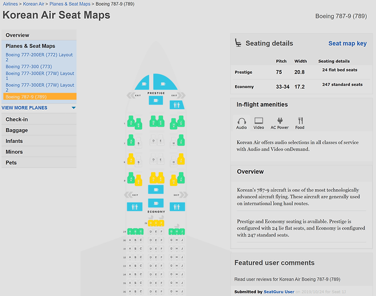Click the right exit arrow before Economy
The width and height of the screenshot is (376, 296).
(183, 195)
